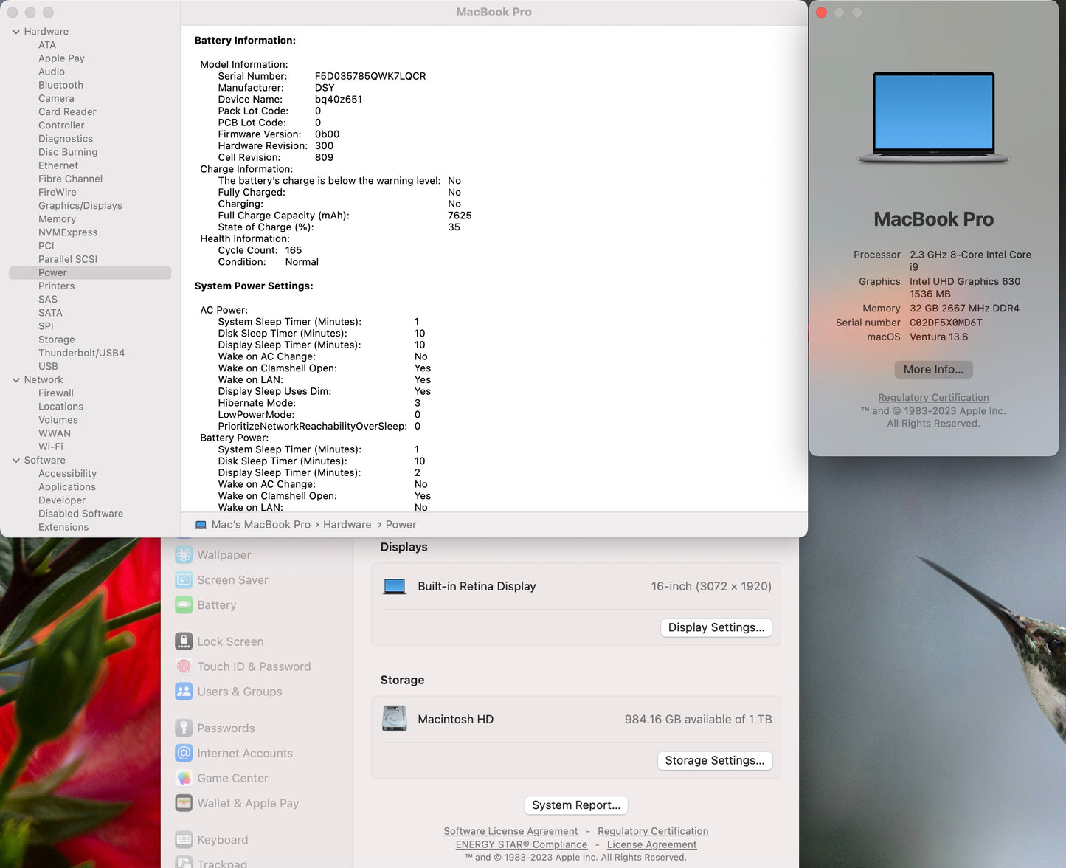Select Bluetooth in the Hardware list
Screen dimensions: 1066x868
click(x=60, y=85)
